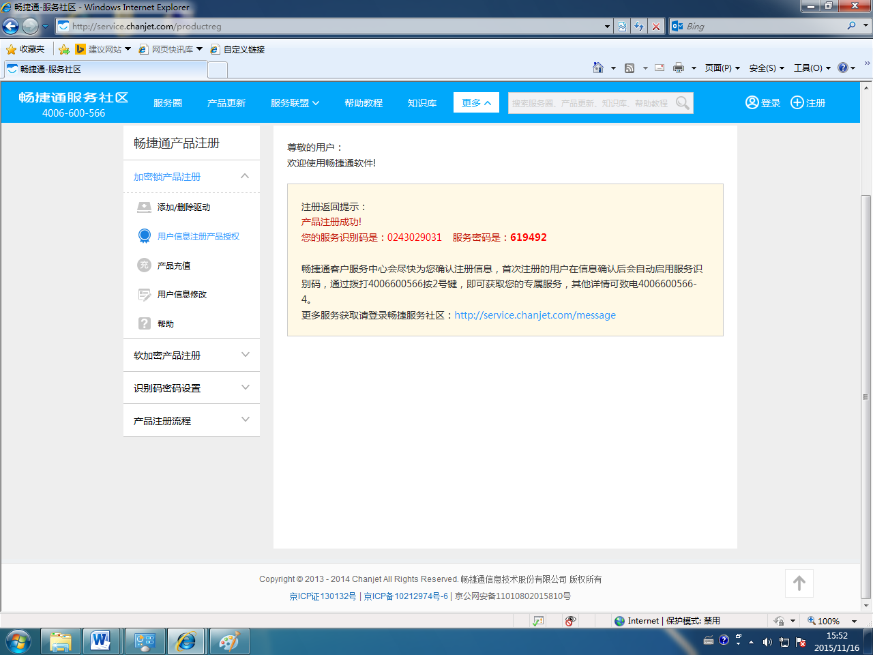
Task: Open the 产品更新 navigation tab
Action: click(226, 103)
